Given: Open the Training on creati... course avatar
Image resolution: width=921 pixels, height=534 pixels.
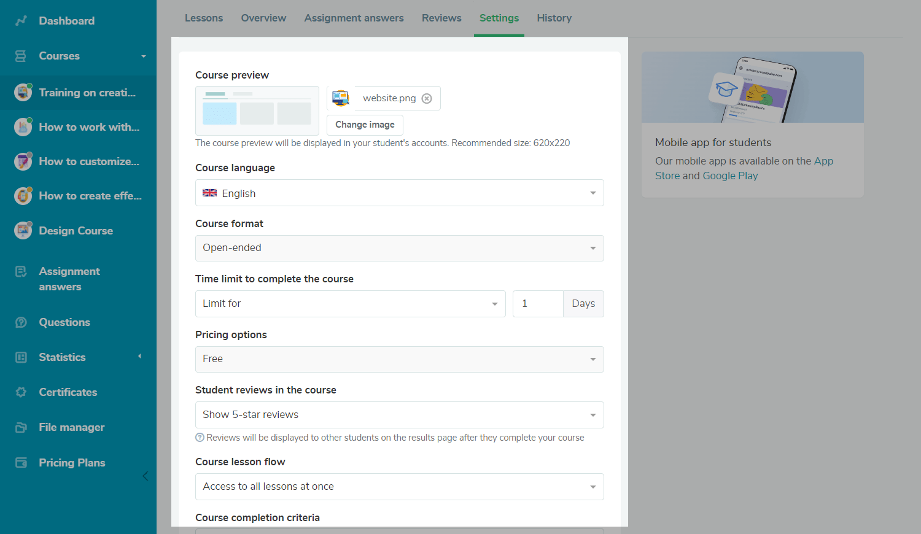Looking at the screenshot, I should pos(23,92).
